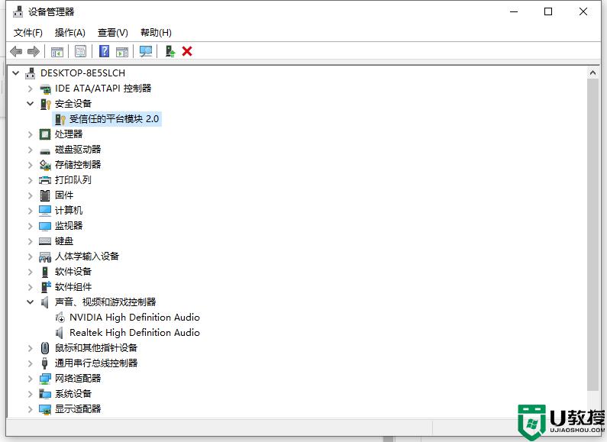Click the 键盘 keyboard icon
The image size is (607, 442).
click(45, 241)
